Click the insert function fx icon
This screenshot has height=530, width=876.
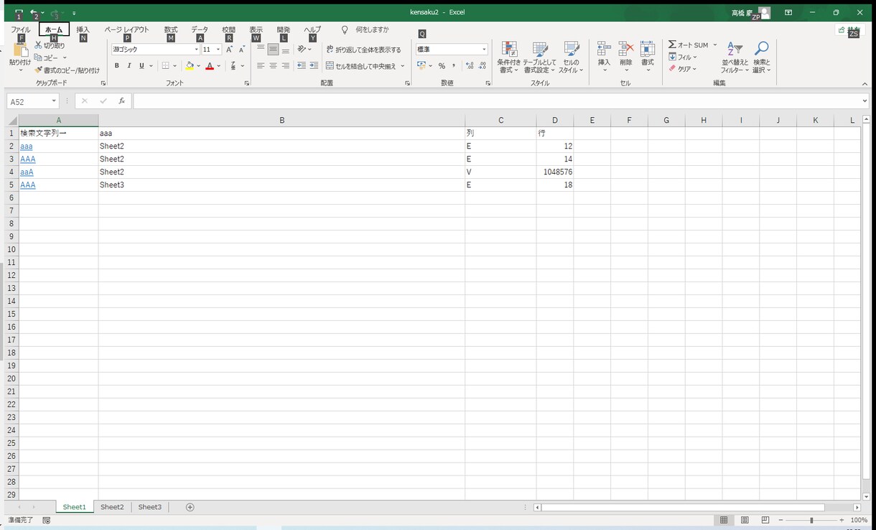[x=122, y=101]
